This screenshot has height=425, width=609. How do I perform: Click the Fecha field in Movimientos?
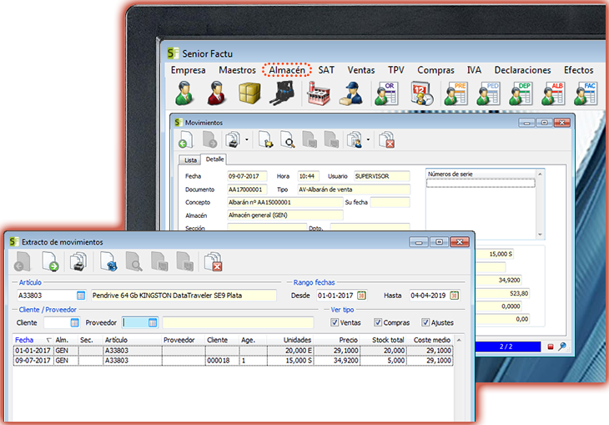click(247, 176)
